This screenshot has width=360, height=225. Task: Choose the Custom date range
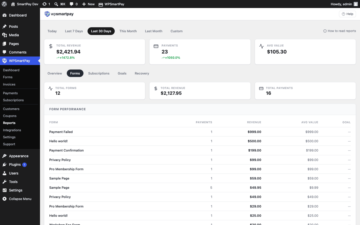click(x=176, y=31)
